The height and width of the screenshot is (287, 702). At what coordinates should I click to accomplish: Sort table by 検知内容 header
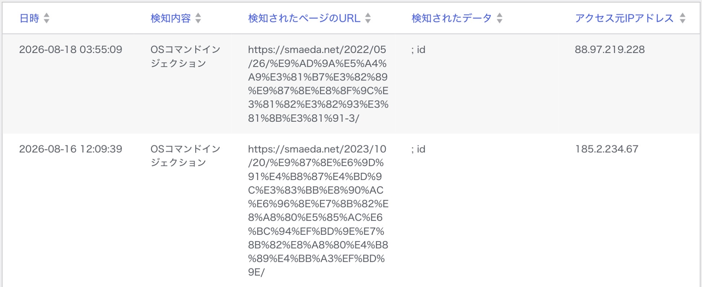coord(171,18)
